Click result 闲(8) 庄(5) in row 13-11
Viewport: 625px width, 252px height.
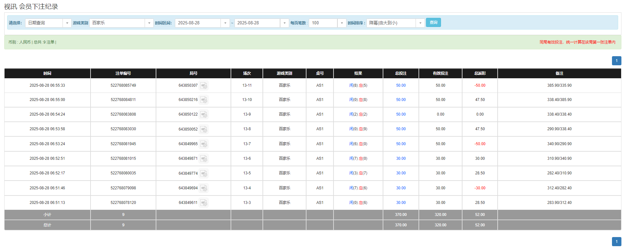358,85
